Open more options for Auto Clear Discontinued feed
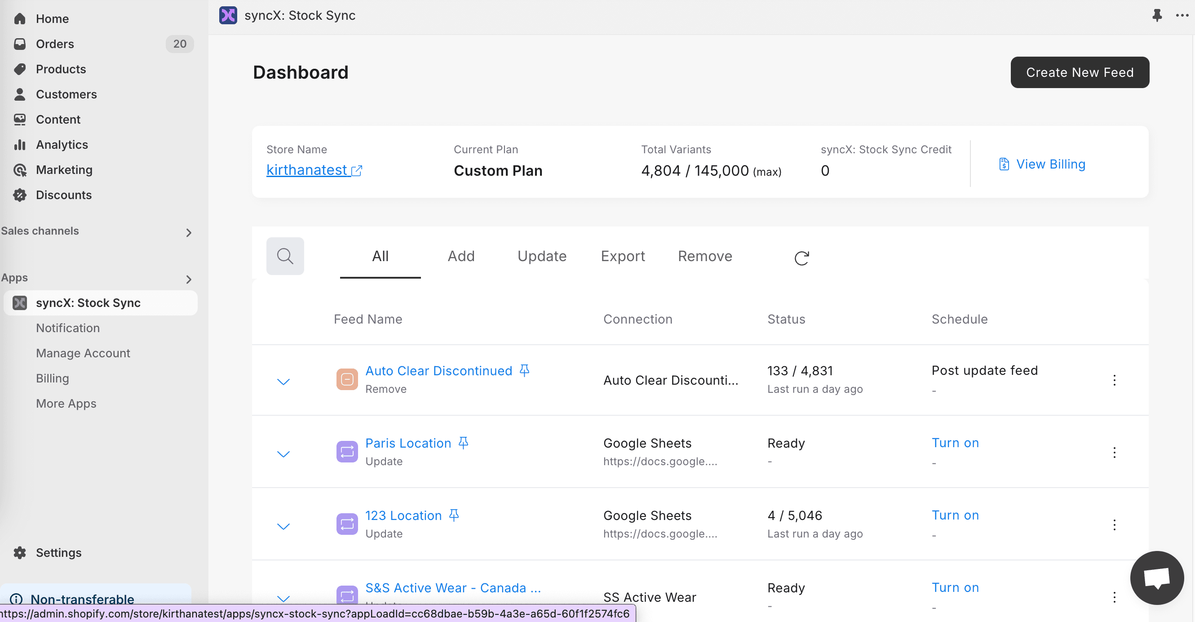Viewport: 1195px width, 622px height. (1114, 380)
